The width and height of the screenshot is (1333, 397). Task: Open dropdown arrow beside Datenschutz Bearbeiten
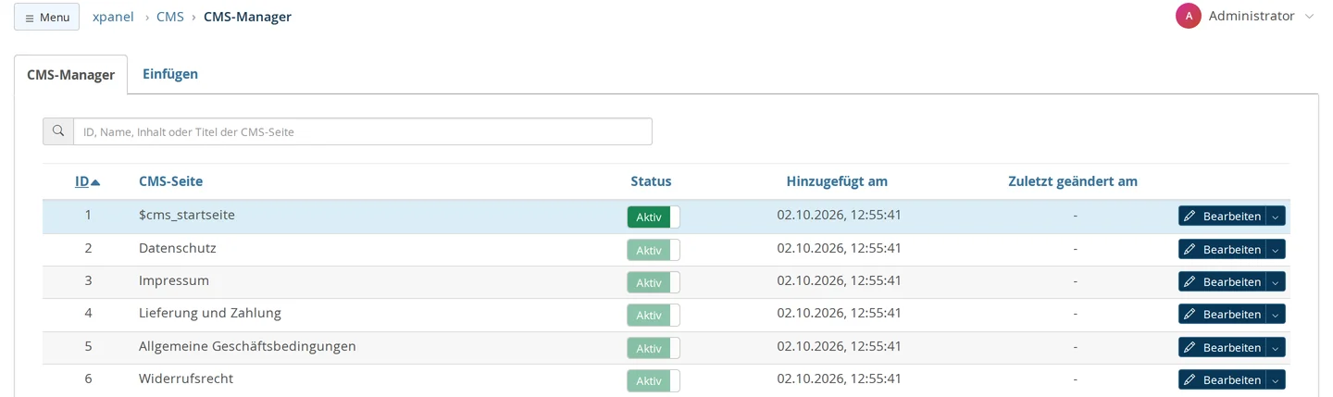click(1276, 249)
